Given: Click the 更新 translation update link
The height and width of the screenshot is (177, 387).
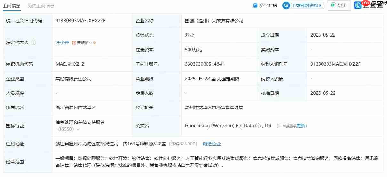Looking at the screenshot, I should pyautogui.click(x=301, y=126).
